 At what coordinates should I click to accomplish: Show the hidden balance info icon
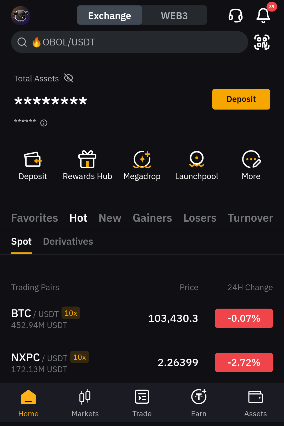pos(44,123)
